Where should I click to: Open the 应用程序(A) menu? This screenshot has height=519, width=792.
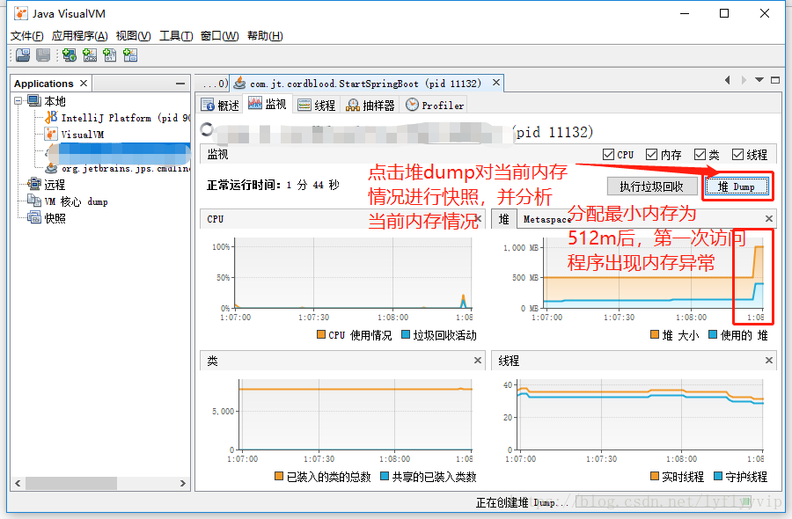tap(79, 36)
